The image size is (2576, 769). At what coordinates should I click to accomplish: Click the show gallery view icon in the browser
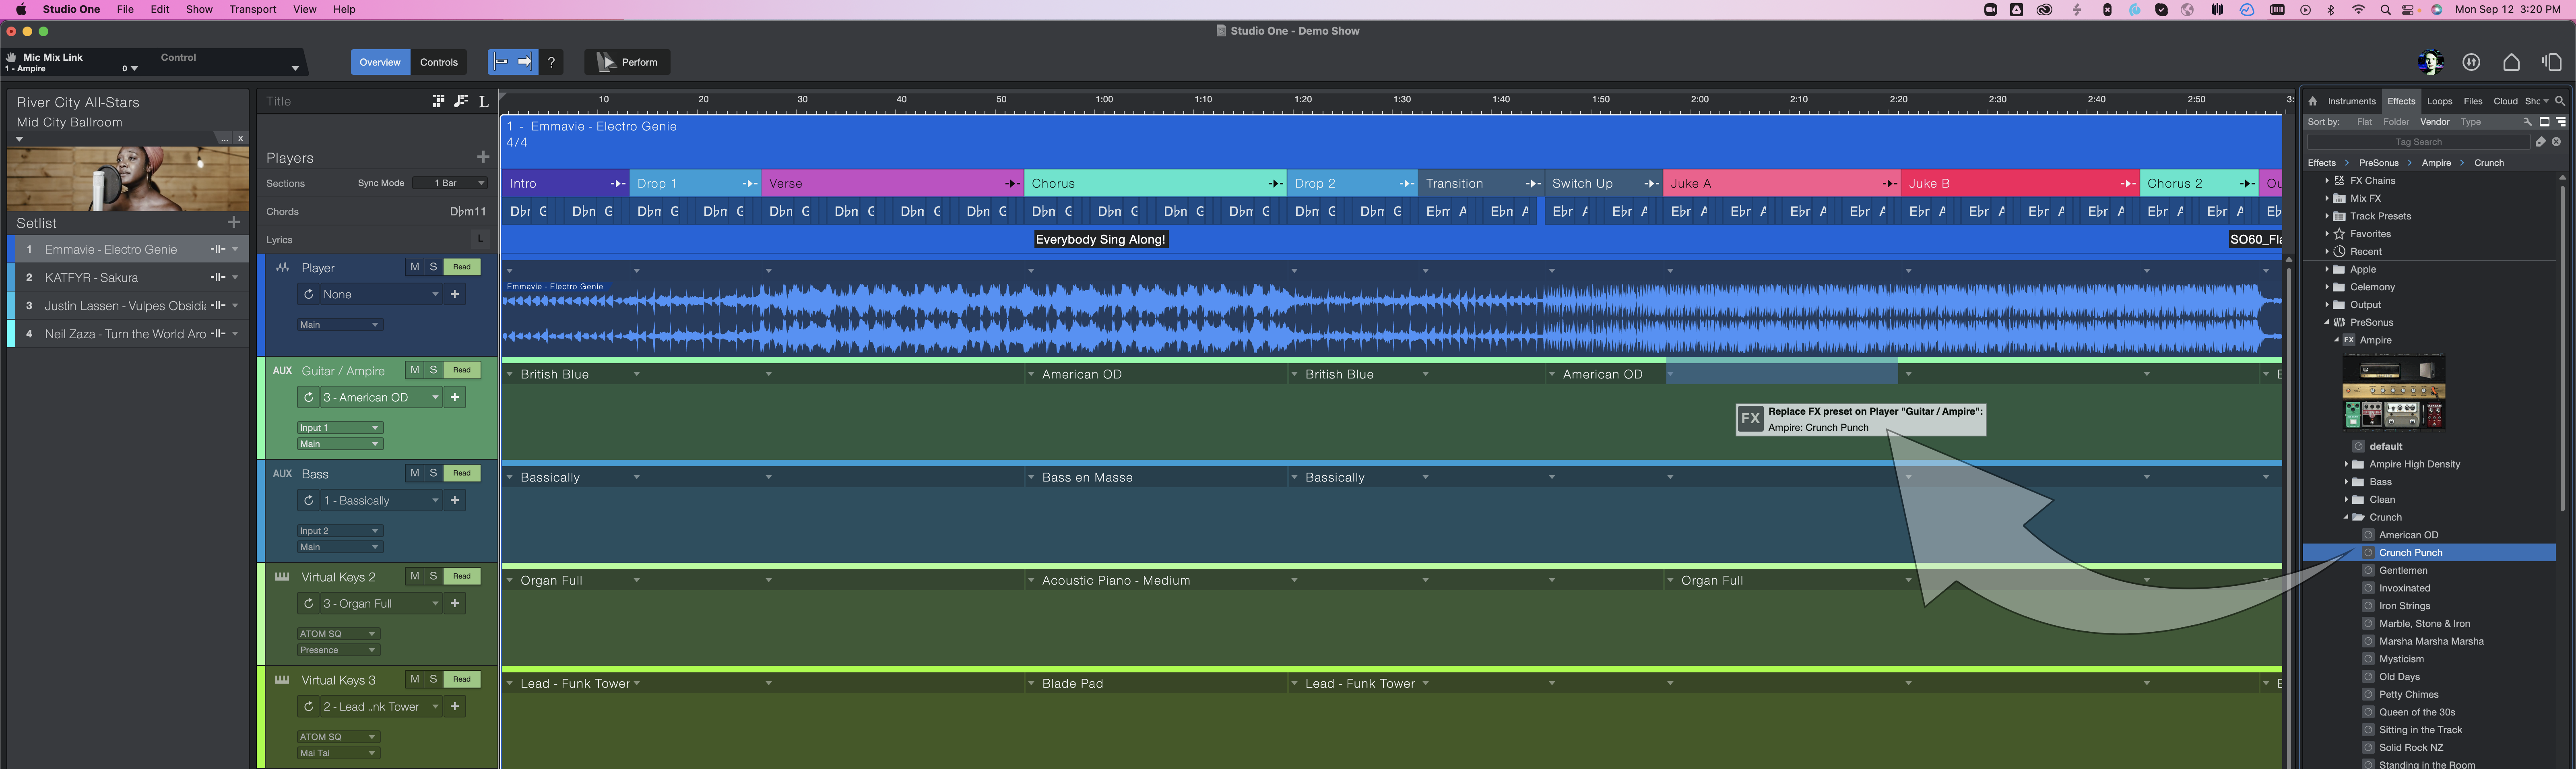pyautogui.click(x=2545, y=122)
